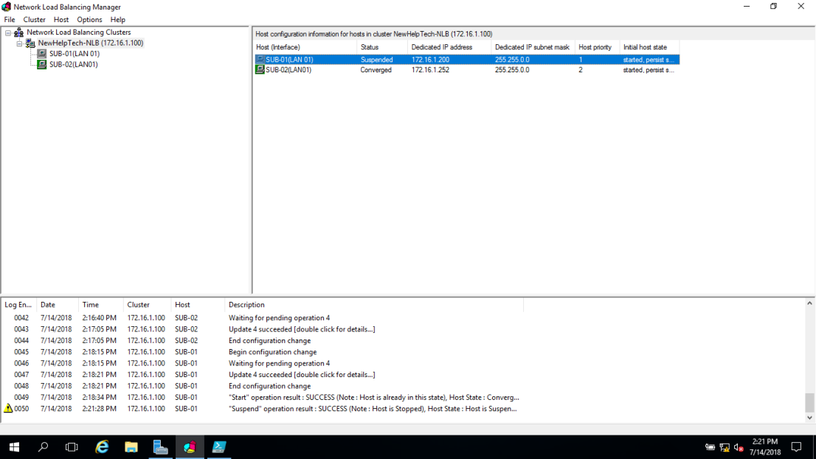Open the Host menu

click(61, 19)
